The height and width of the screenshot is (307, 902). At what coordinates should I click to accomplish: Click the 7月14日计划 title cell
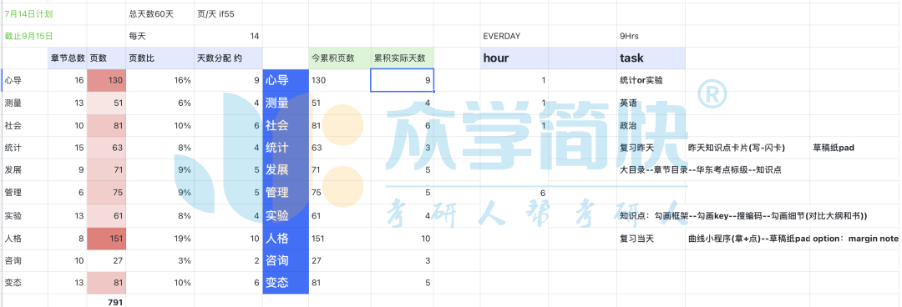tap(24, 13)
